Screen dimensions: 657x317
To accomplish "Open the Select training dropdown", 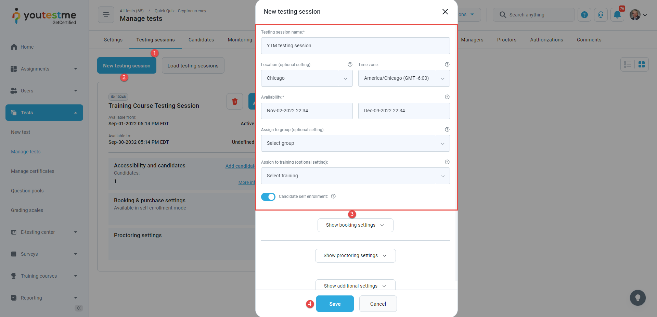I will (355, 176).
